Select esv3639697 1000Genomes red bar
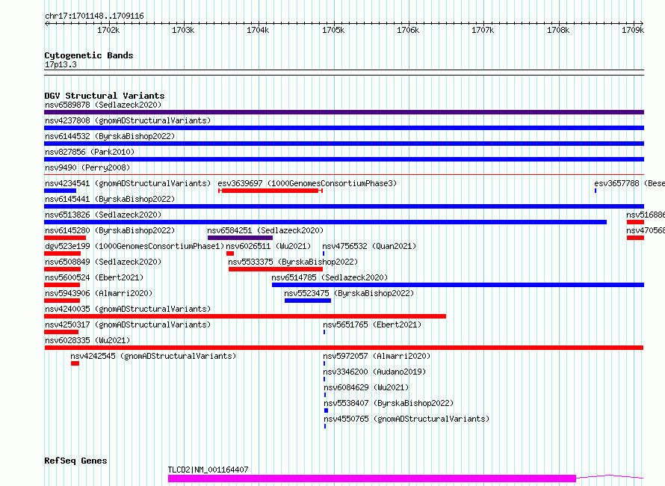This screenshot has height=486, width=665. (x=270, y=191)
